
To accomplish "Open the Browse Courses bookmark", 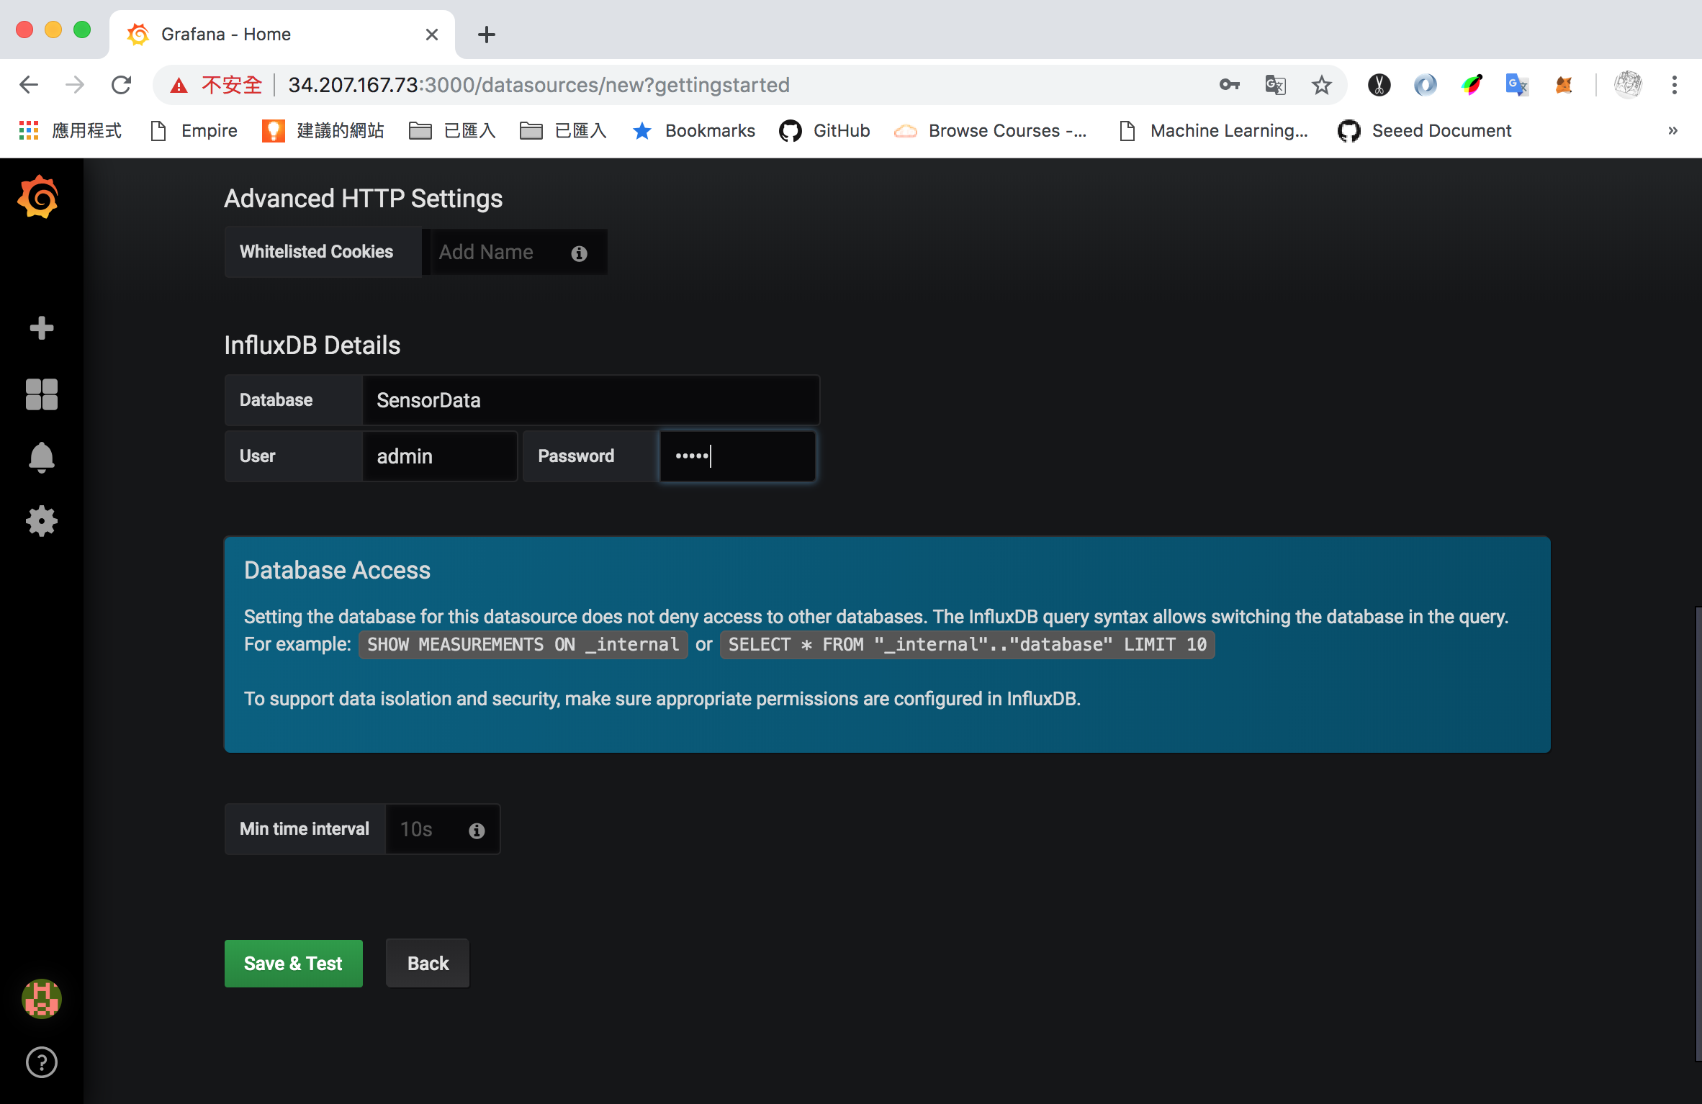I will 991,130.
